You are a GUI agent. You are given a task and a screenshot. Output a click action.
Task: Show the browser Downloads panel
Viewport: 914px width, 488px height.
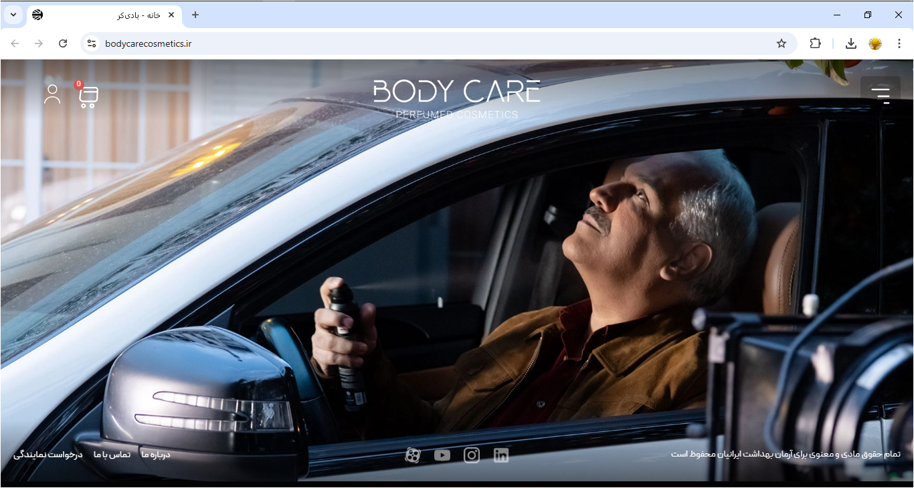(x=851, y=43)
